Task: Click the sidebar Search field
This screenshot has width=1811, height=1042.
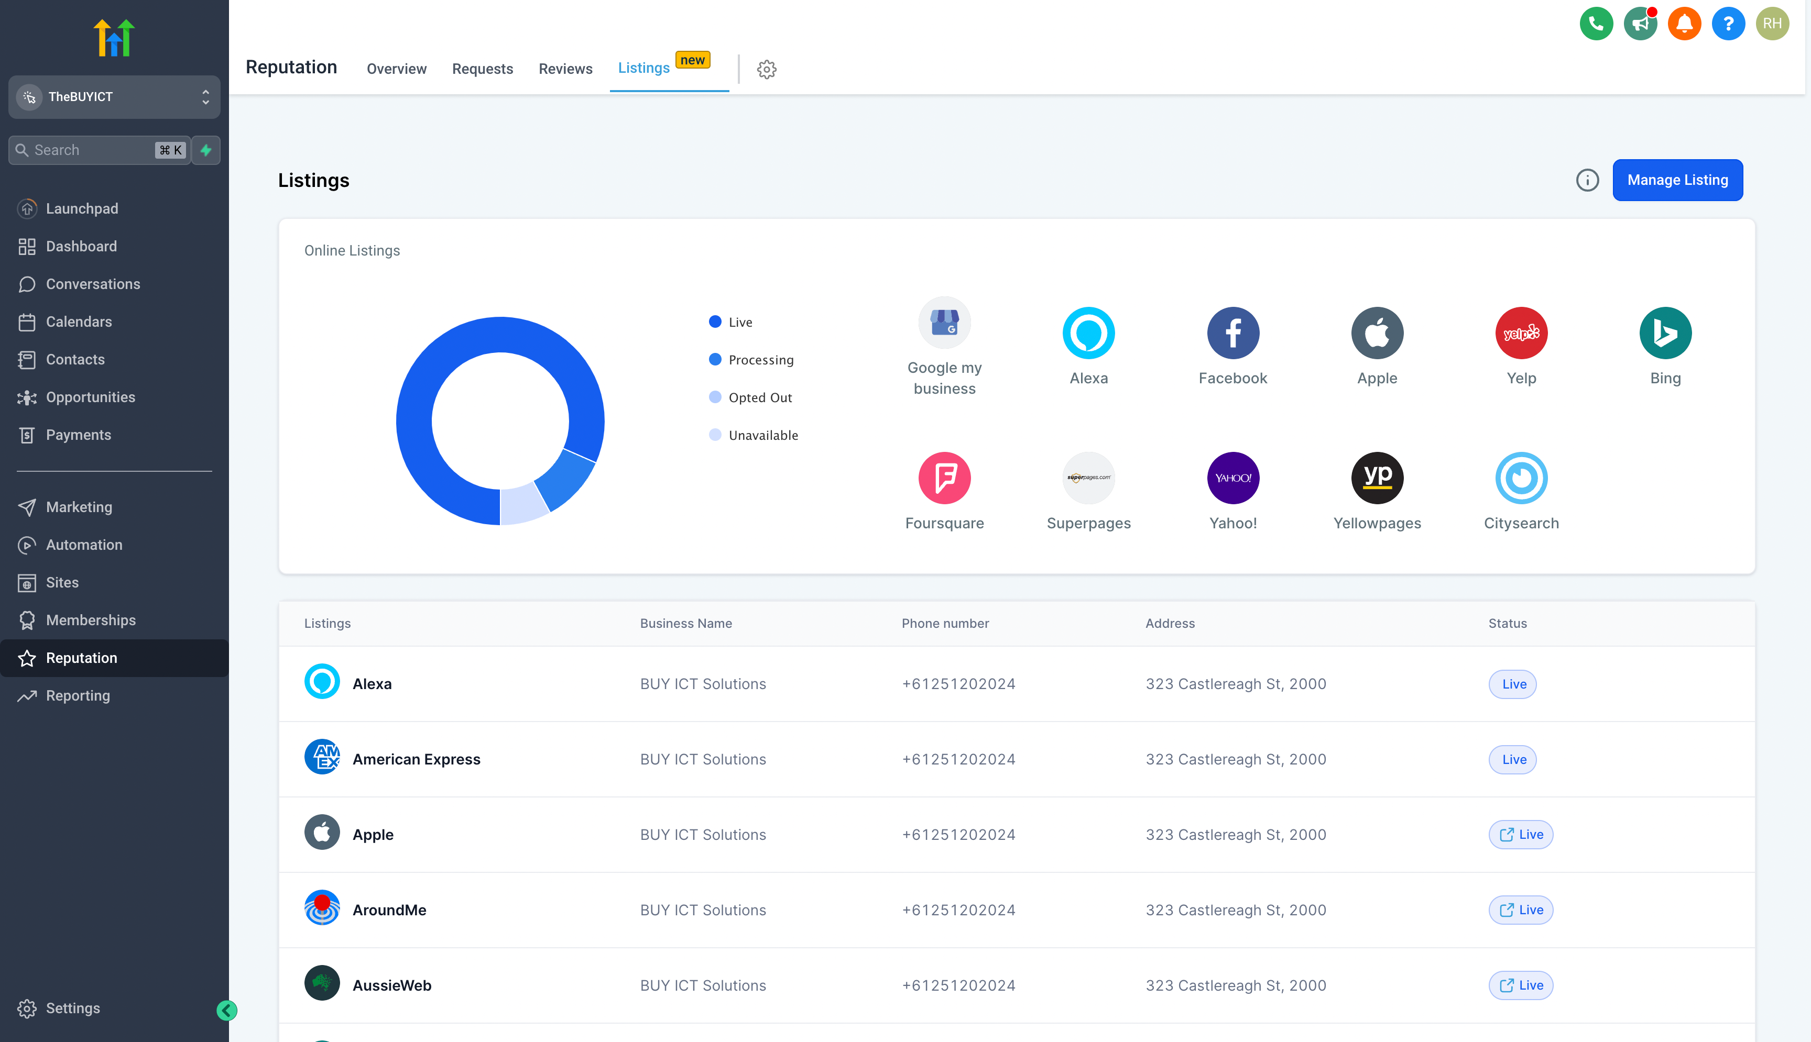Action: [x=100, y=150]
